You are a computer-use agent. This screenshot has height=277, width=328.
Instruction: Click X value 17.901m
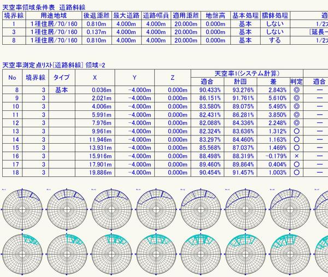point(100,164)
